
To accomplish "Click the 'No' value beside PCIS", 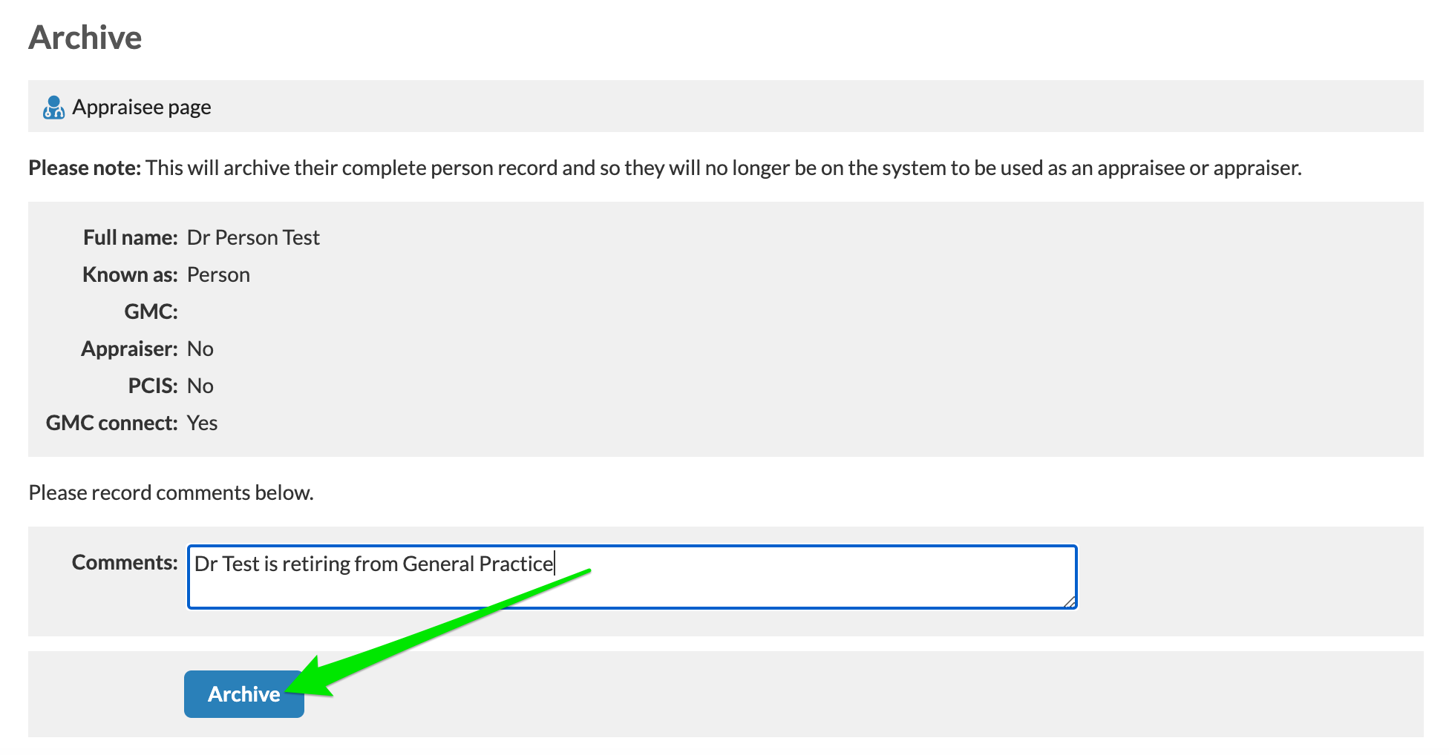I will point(200,386).
